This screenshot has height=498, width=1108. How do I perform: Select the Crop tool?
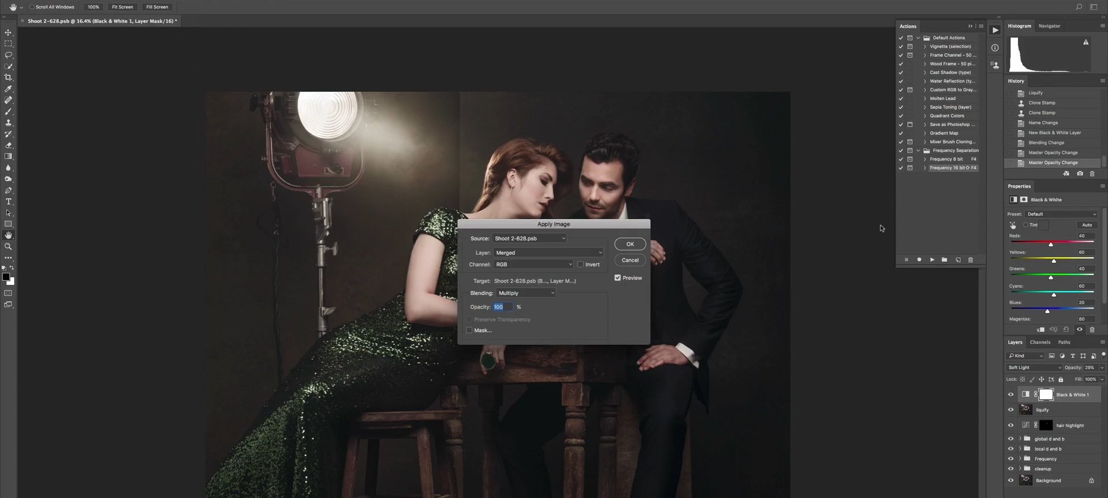click(x=8, y=77)
